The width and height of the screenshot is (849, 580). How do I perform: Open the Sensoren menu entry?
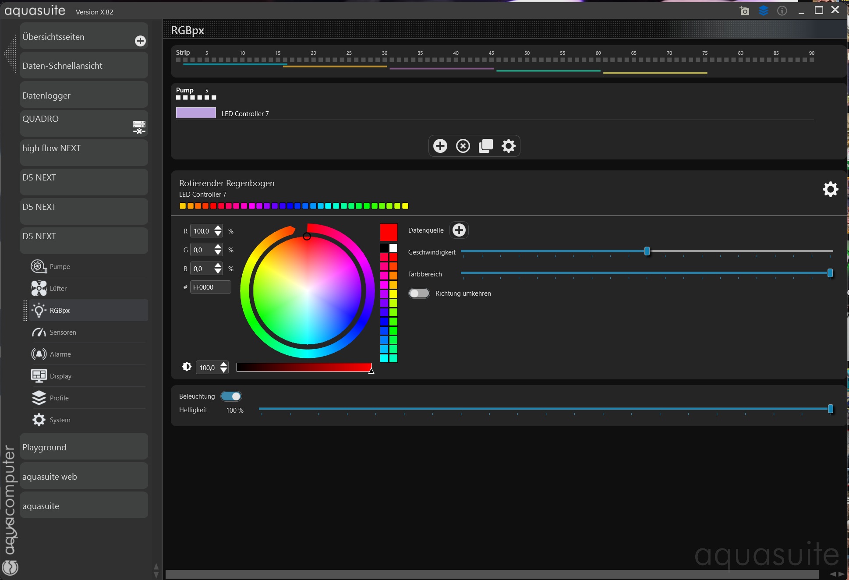click(x=63, y=332)
